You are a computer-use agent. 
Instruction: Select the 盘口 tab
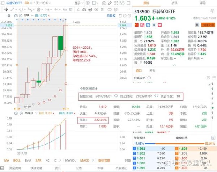click(x=139, y=71)
